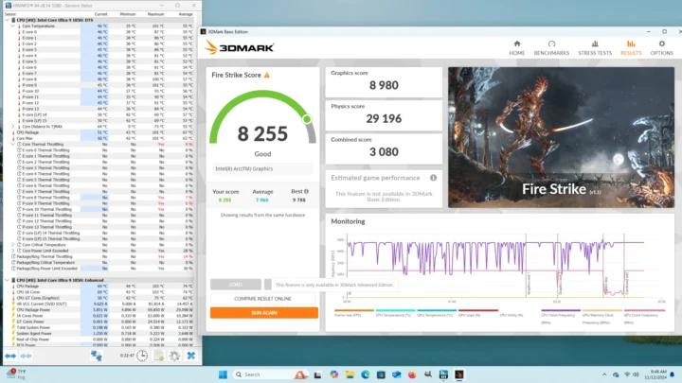Select the Total System Power row
The image size is (682, 383).
[x=99, y=327]
